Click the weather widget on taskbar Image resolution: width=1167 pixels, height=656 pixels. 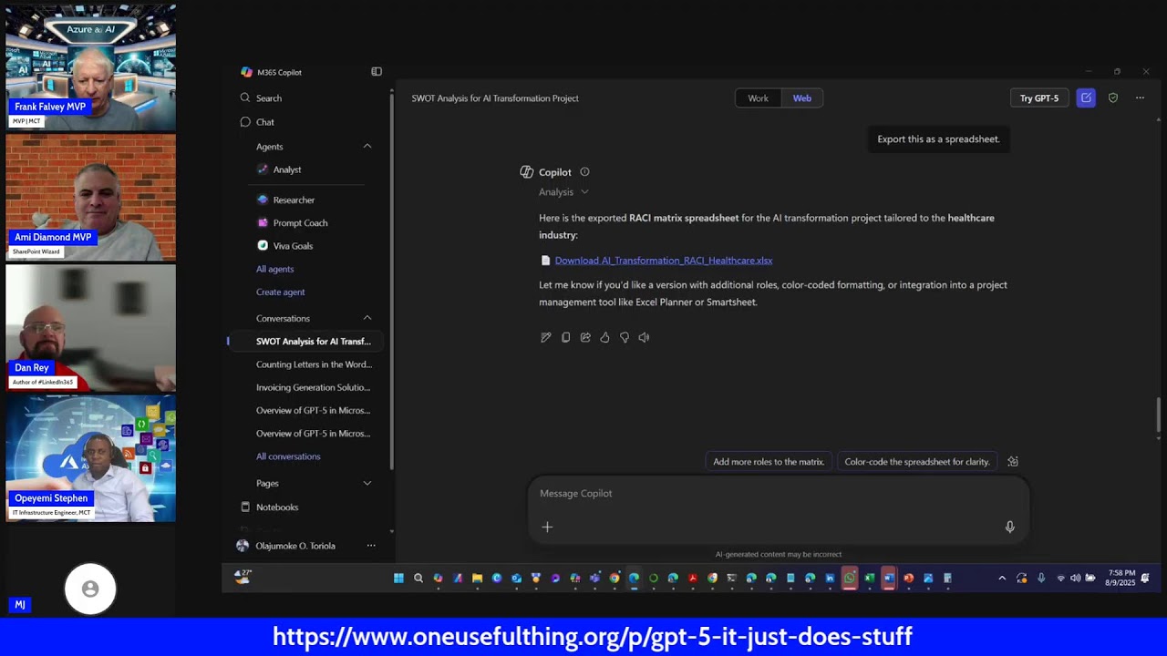243,577
